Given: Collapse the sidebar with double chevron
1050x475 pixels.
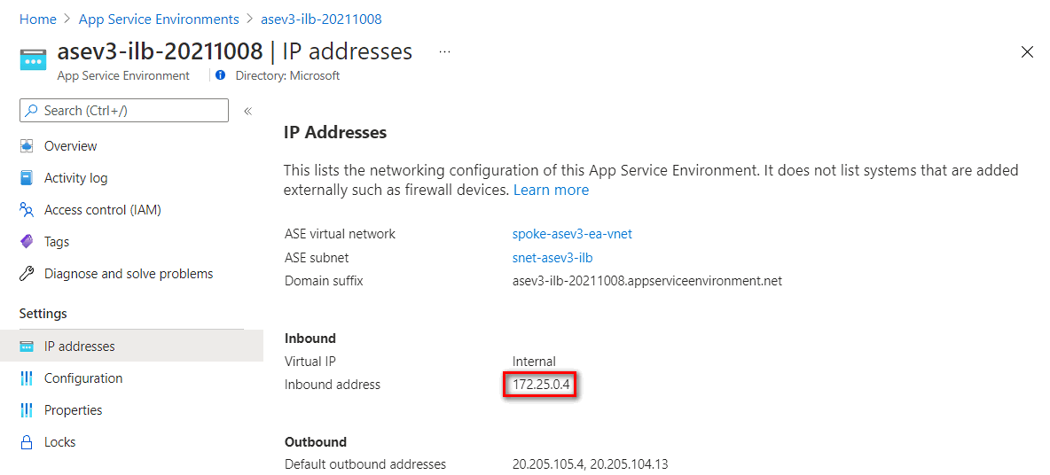Looking at the screenshot, I should [247, 111].
